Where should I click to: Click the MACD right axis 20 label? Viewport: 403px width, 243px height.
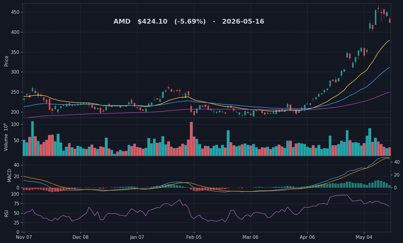tap(397, 175)
